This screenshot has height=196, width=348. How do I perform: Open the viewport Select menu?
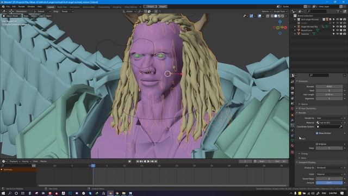tap(34, 16)
